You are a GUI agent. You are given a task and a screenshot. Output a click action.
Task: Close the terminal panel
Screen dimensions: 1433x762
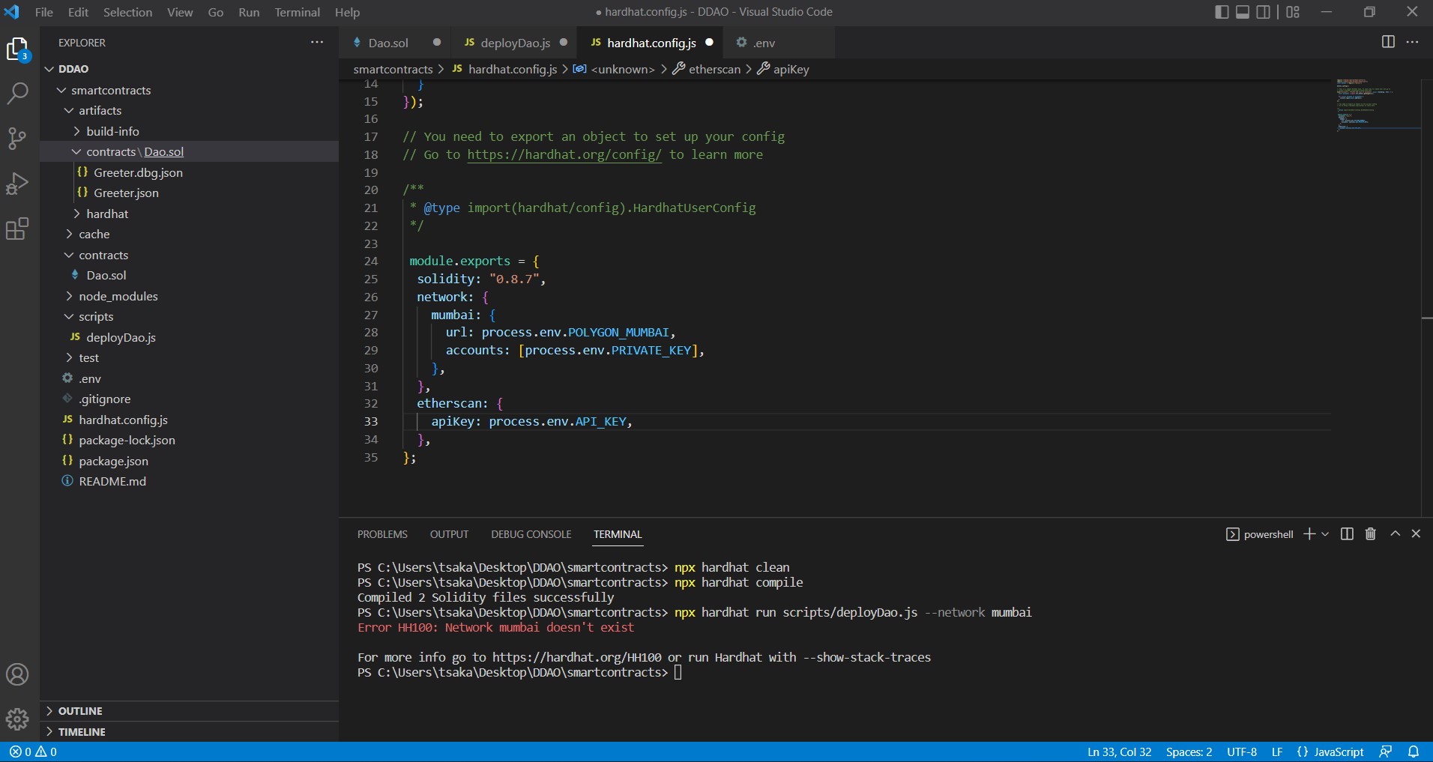point(1416,533)
